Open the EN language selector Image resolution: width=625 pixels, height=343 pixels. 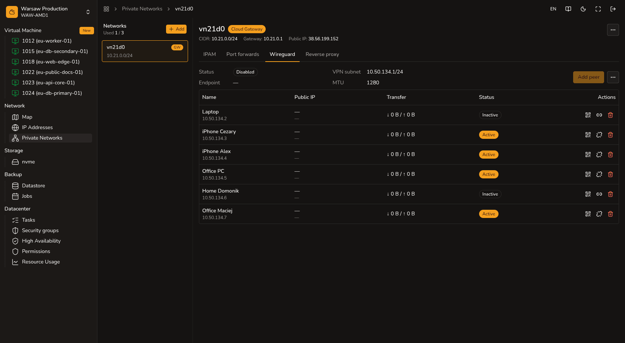tap(553, 9)
